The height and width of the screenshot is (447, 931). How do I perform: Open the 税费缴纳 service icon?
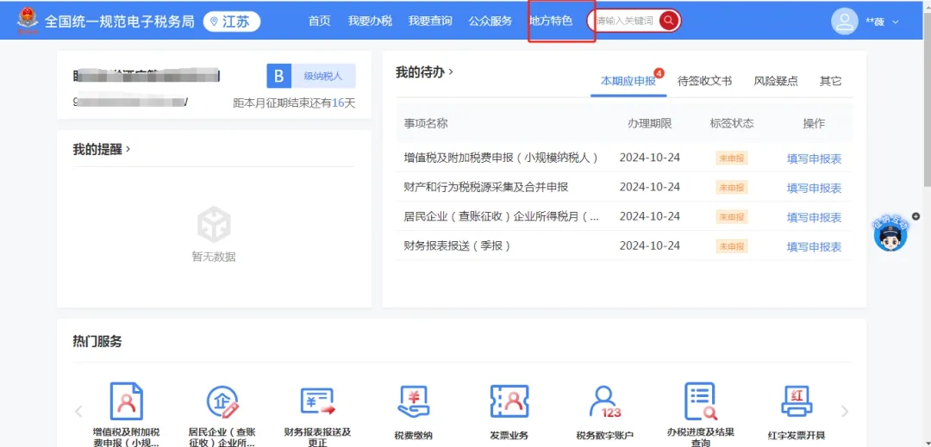[413, 401]
